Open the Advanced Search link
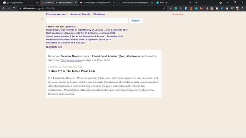Screen dimensions: 246x138 [80, 14]
